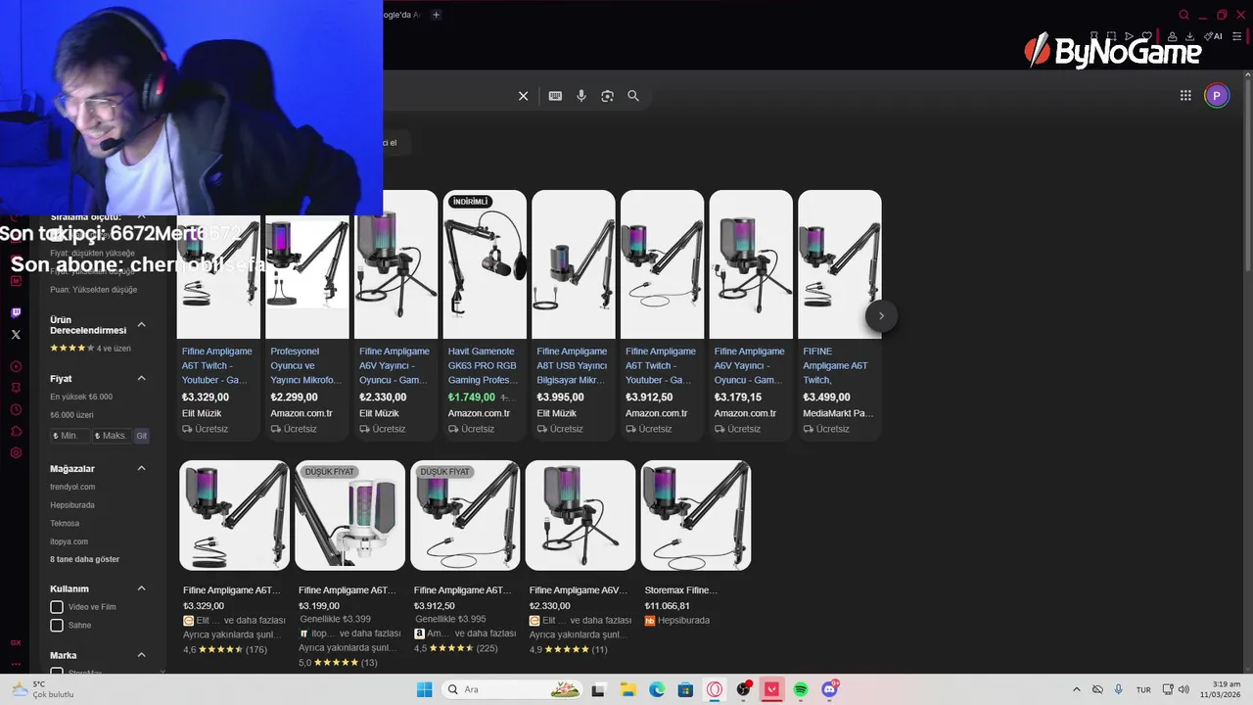Image resolution: width=1253 pixels, height=705 pixels.
Task: Focus the Maks. price field
Action: pos(112,436)
